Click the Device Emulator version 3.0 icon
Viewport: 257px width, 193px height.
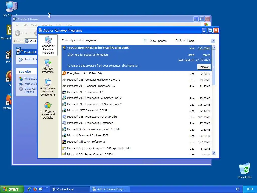64,129
